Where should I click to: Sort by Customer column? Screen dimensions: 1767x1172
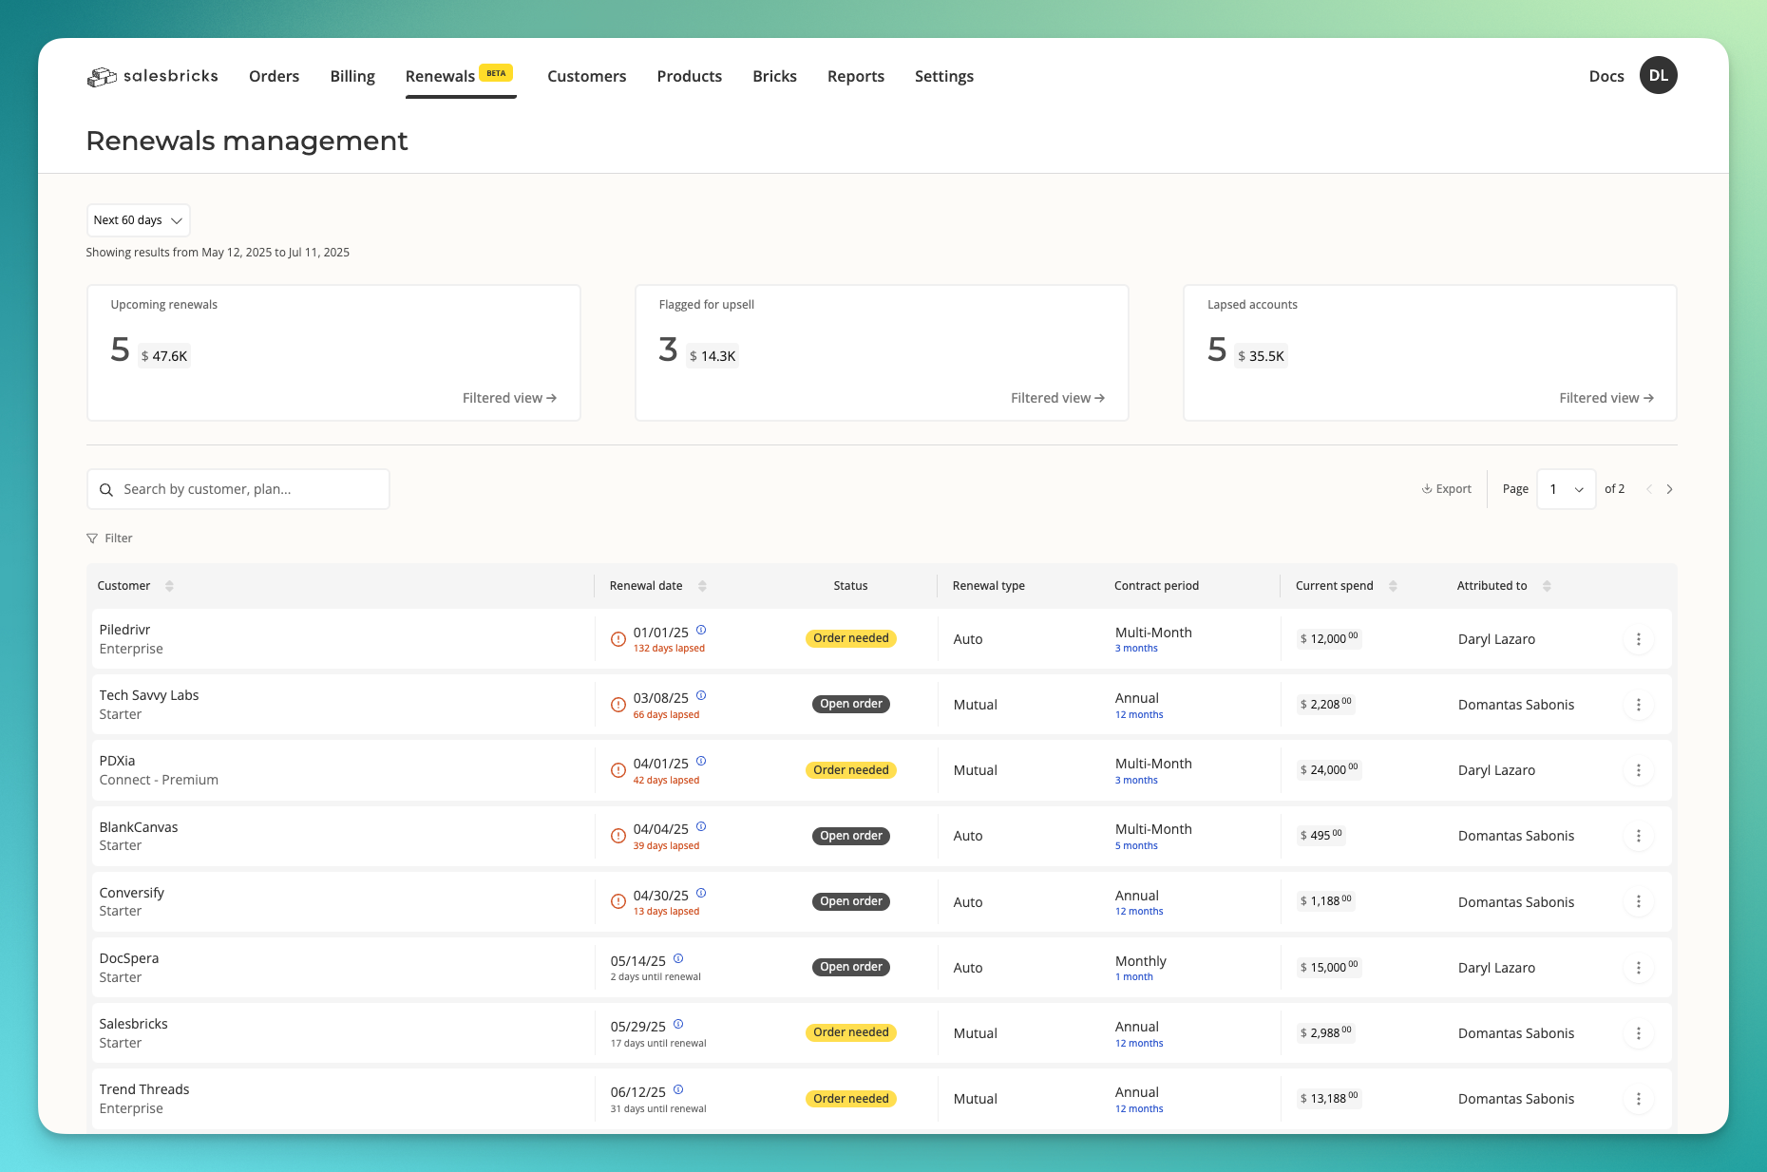(169, 586)
